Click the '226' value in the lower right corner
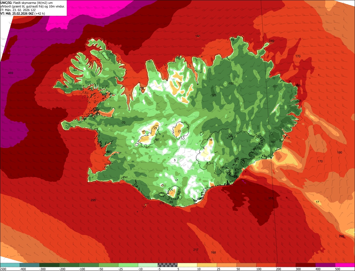 click(341, 236)
